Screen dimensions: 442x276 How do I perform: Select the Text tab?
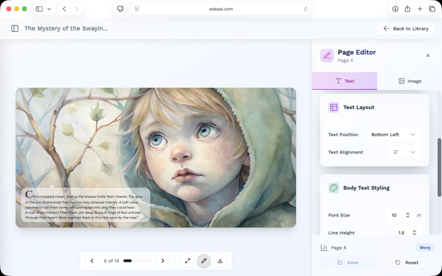pos(344,81)
